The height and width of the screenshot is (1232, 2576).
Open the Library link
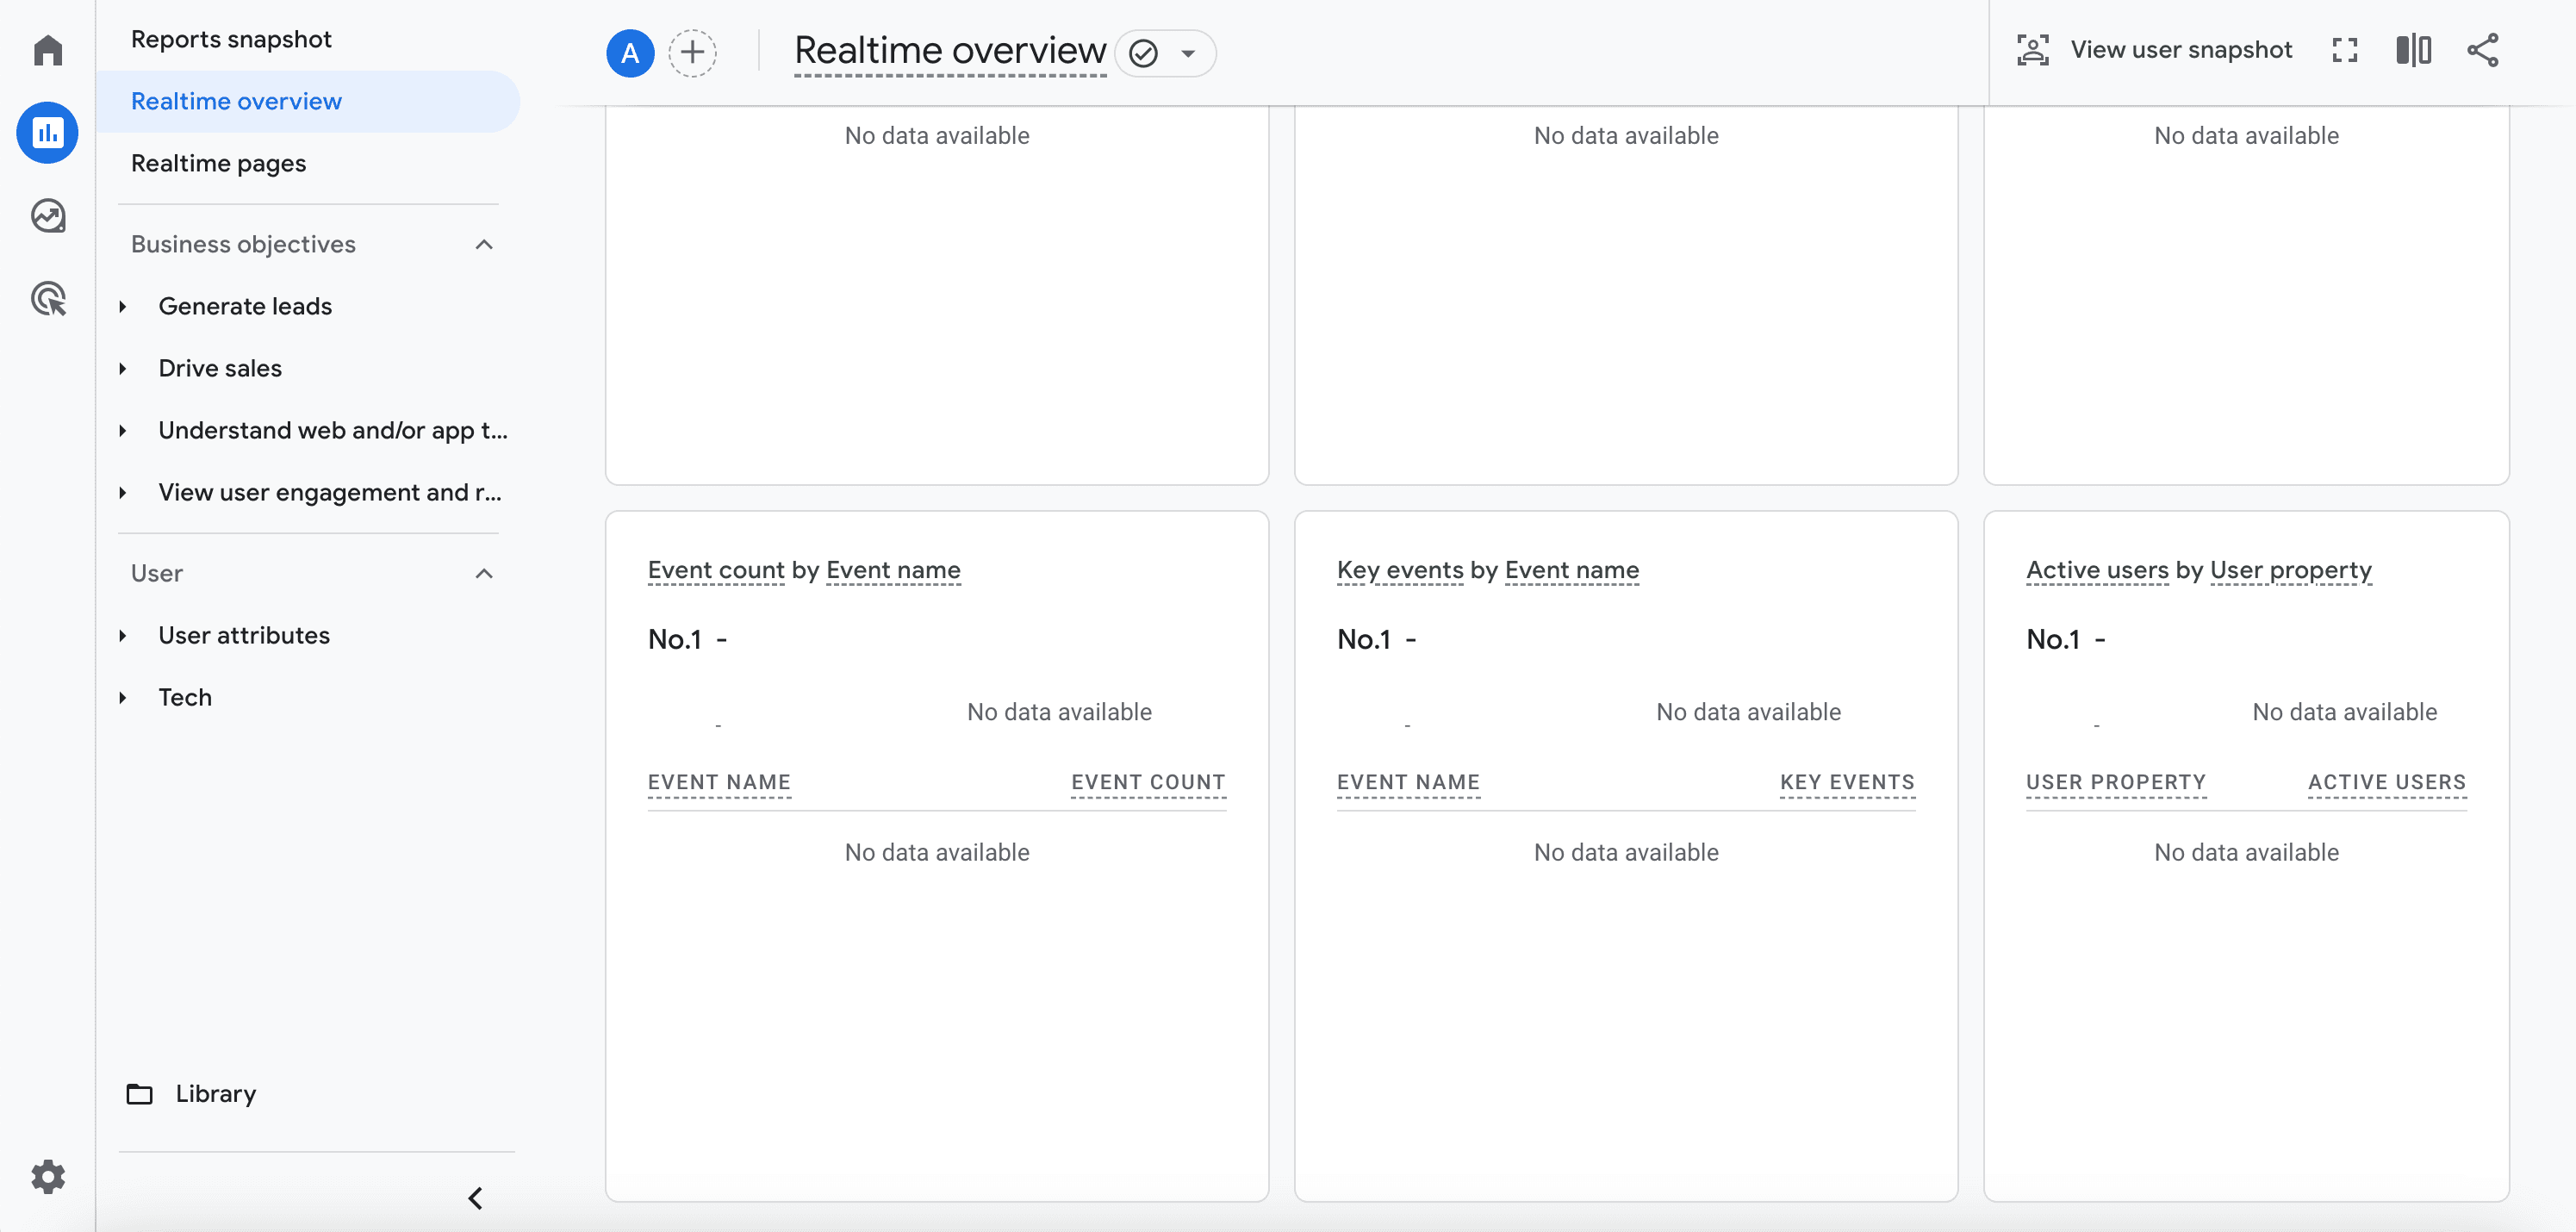(x=215, y=1093)
